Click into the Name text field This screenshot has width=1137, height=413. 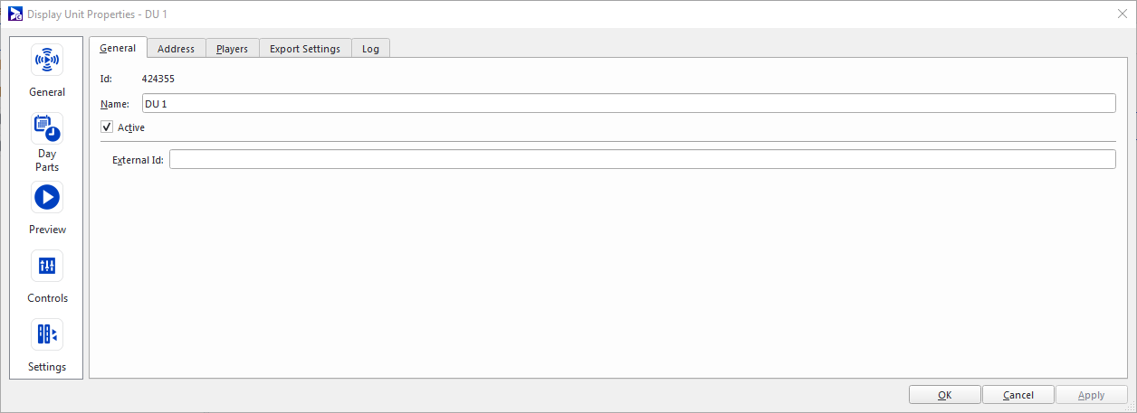click(x=628, y=104)
